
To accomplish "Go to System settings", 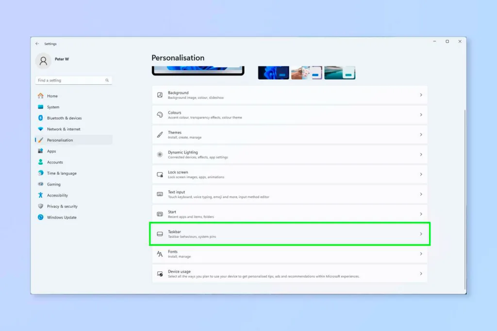I will click(53, 107).
